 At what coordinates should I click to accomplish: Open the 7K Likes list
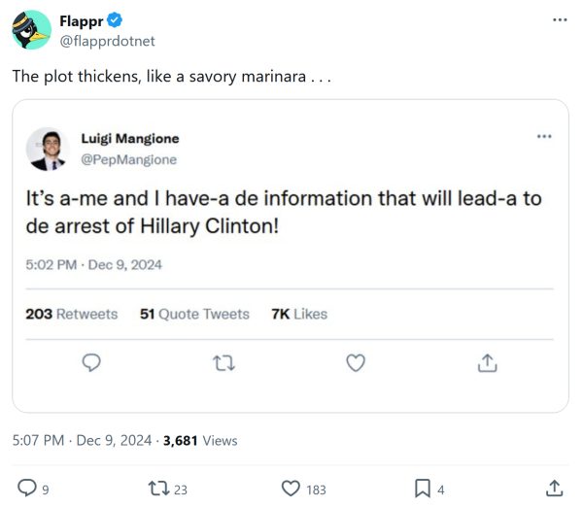tap(299, 314)
